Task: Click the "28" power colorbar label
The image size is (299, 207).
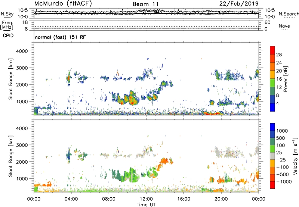Action: coord(279,55)
